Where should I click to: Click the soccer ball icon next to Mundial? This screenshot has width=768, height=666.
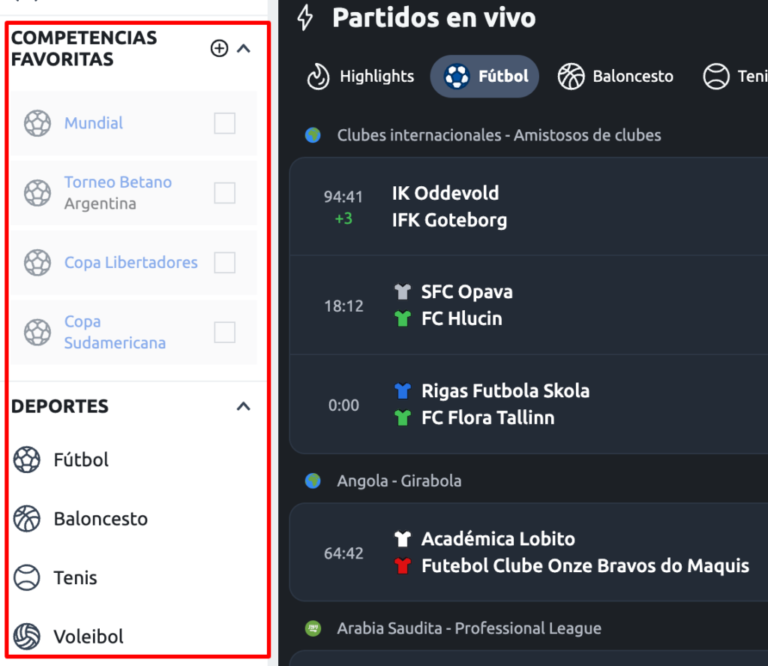(37, 123)
